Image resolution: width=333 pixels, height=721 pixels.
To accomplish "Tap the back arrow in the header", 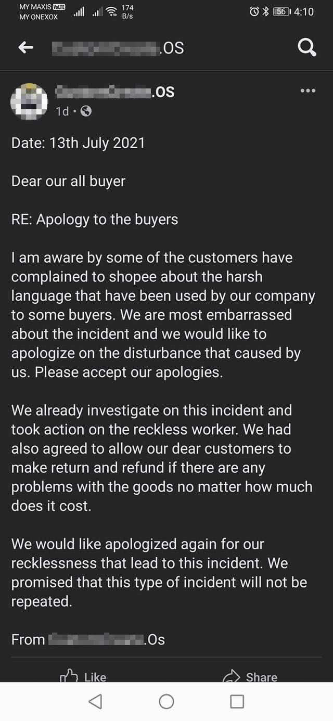I will tap(26, 48).
